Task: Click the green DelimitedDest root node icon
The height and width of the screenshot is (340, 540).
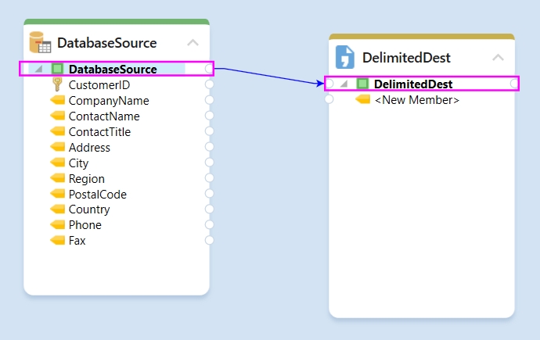Action: (362, 84)
